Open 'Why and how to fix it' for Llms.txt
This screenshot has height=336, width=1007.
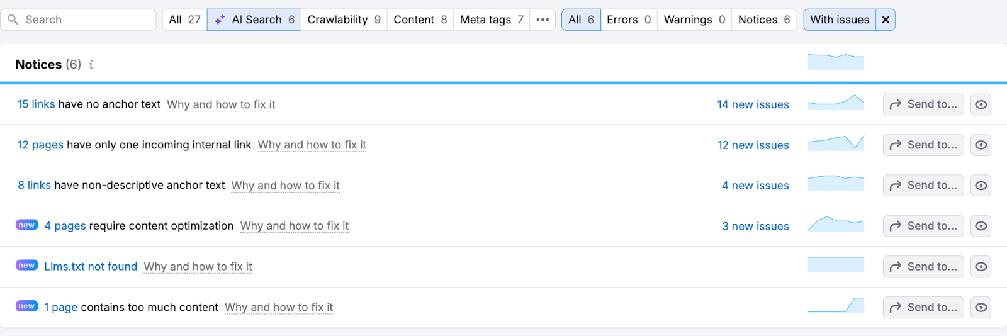coord(198,267)
